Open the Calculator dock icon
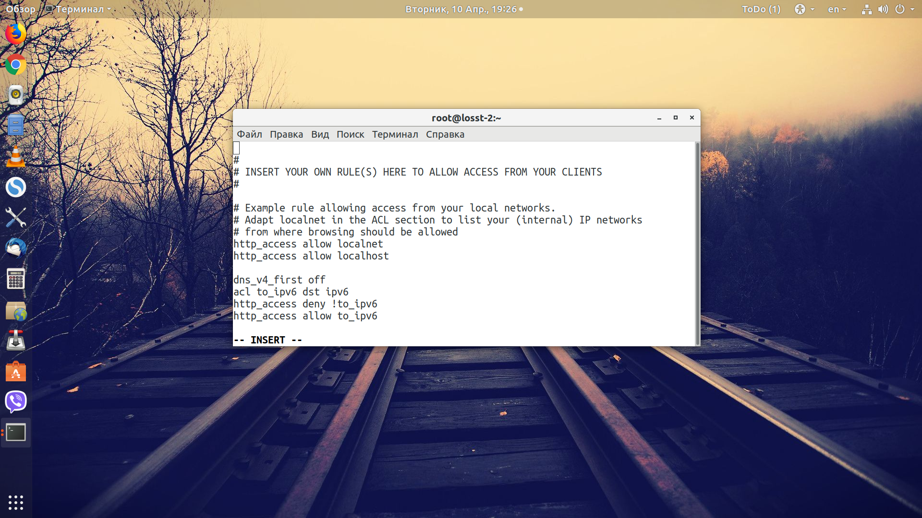Viewport: 922px width, 518px height. click(16, 279)
